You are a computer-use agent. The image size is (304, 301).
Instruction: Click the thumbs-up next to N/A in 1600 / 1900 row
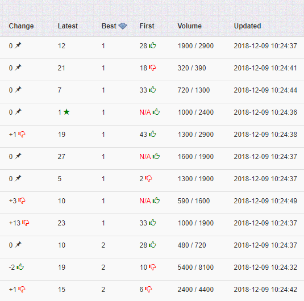(x=156, y=156)
